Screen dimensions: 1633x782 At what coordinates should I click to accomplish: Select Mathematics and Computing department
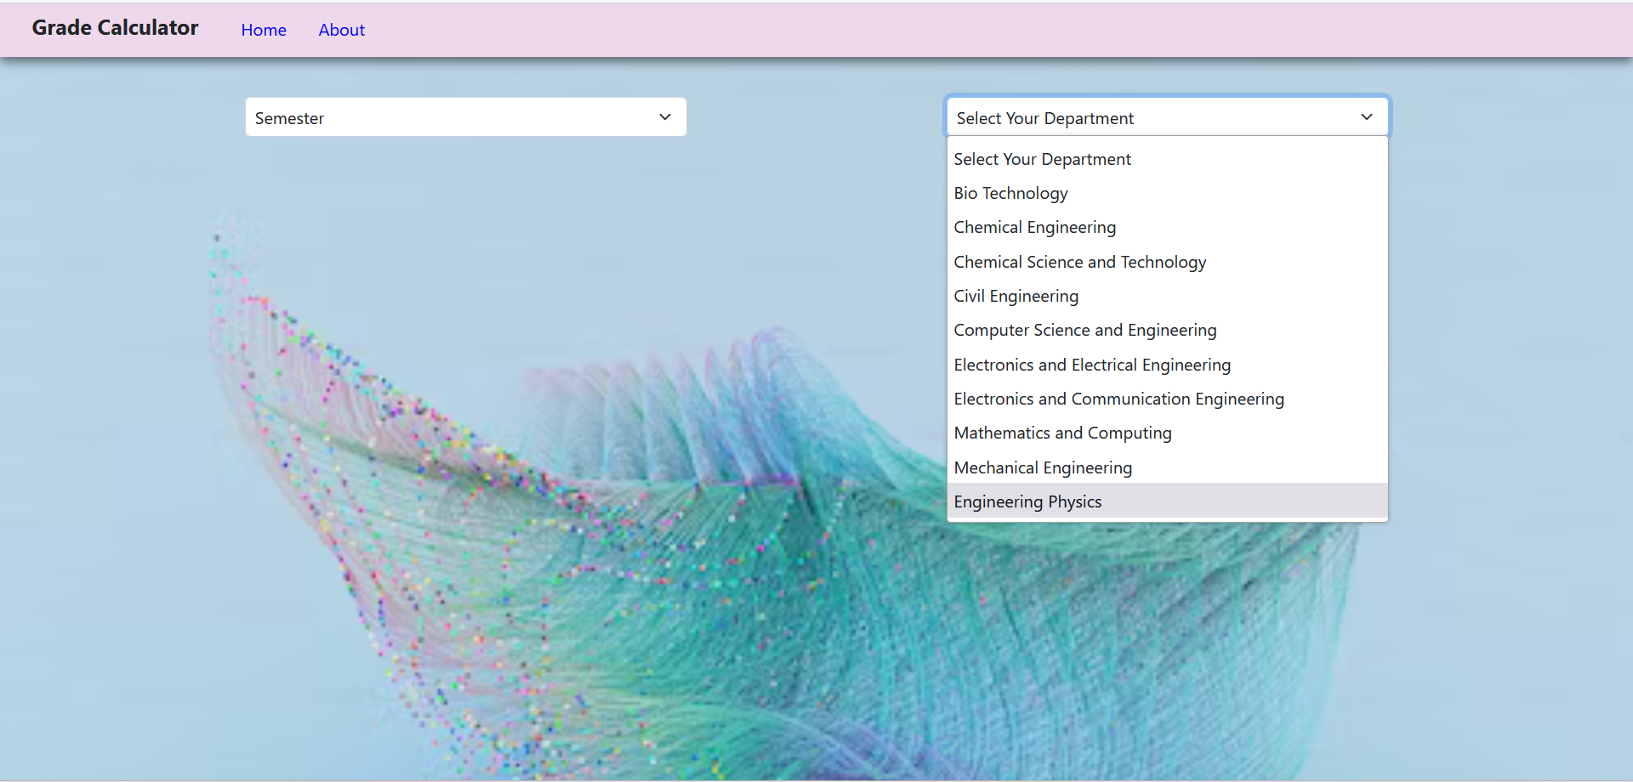(1062, 433)
